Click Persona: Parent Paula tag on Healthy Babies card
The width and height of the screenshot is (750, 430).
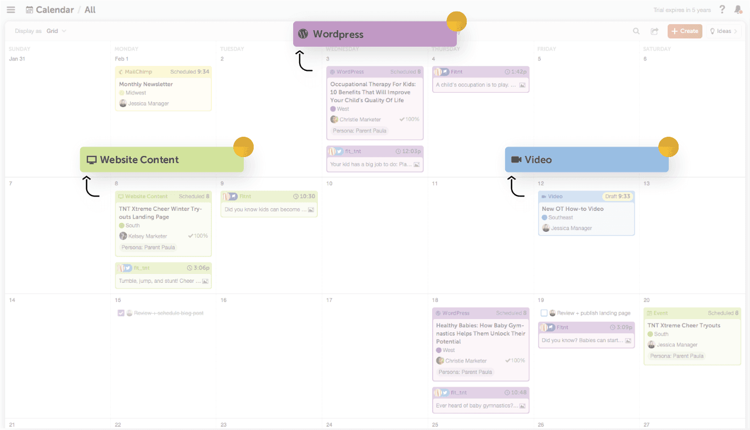[x=465, y=372]
